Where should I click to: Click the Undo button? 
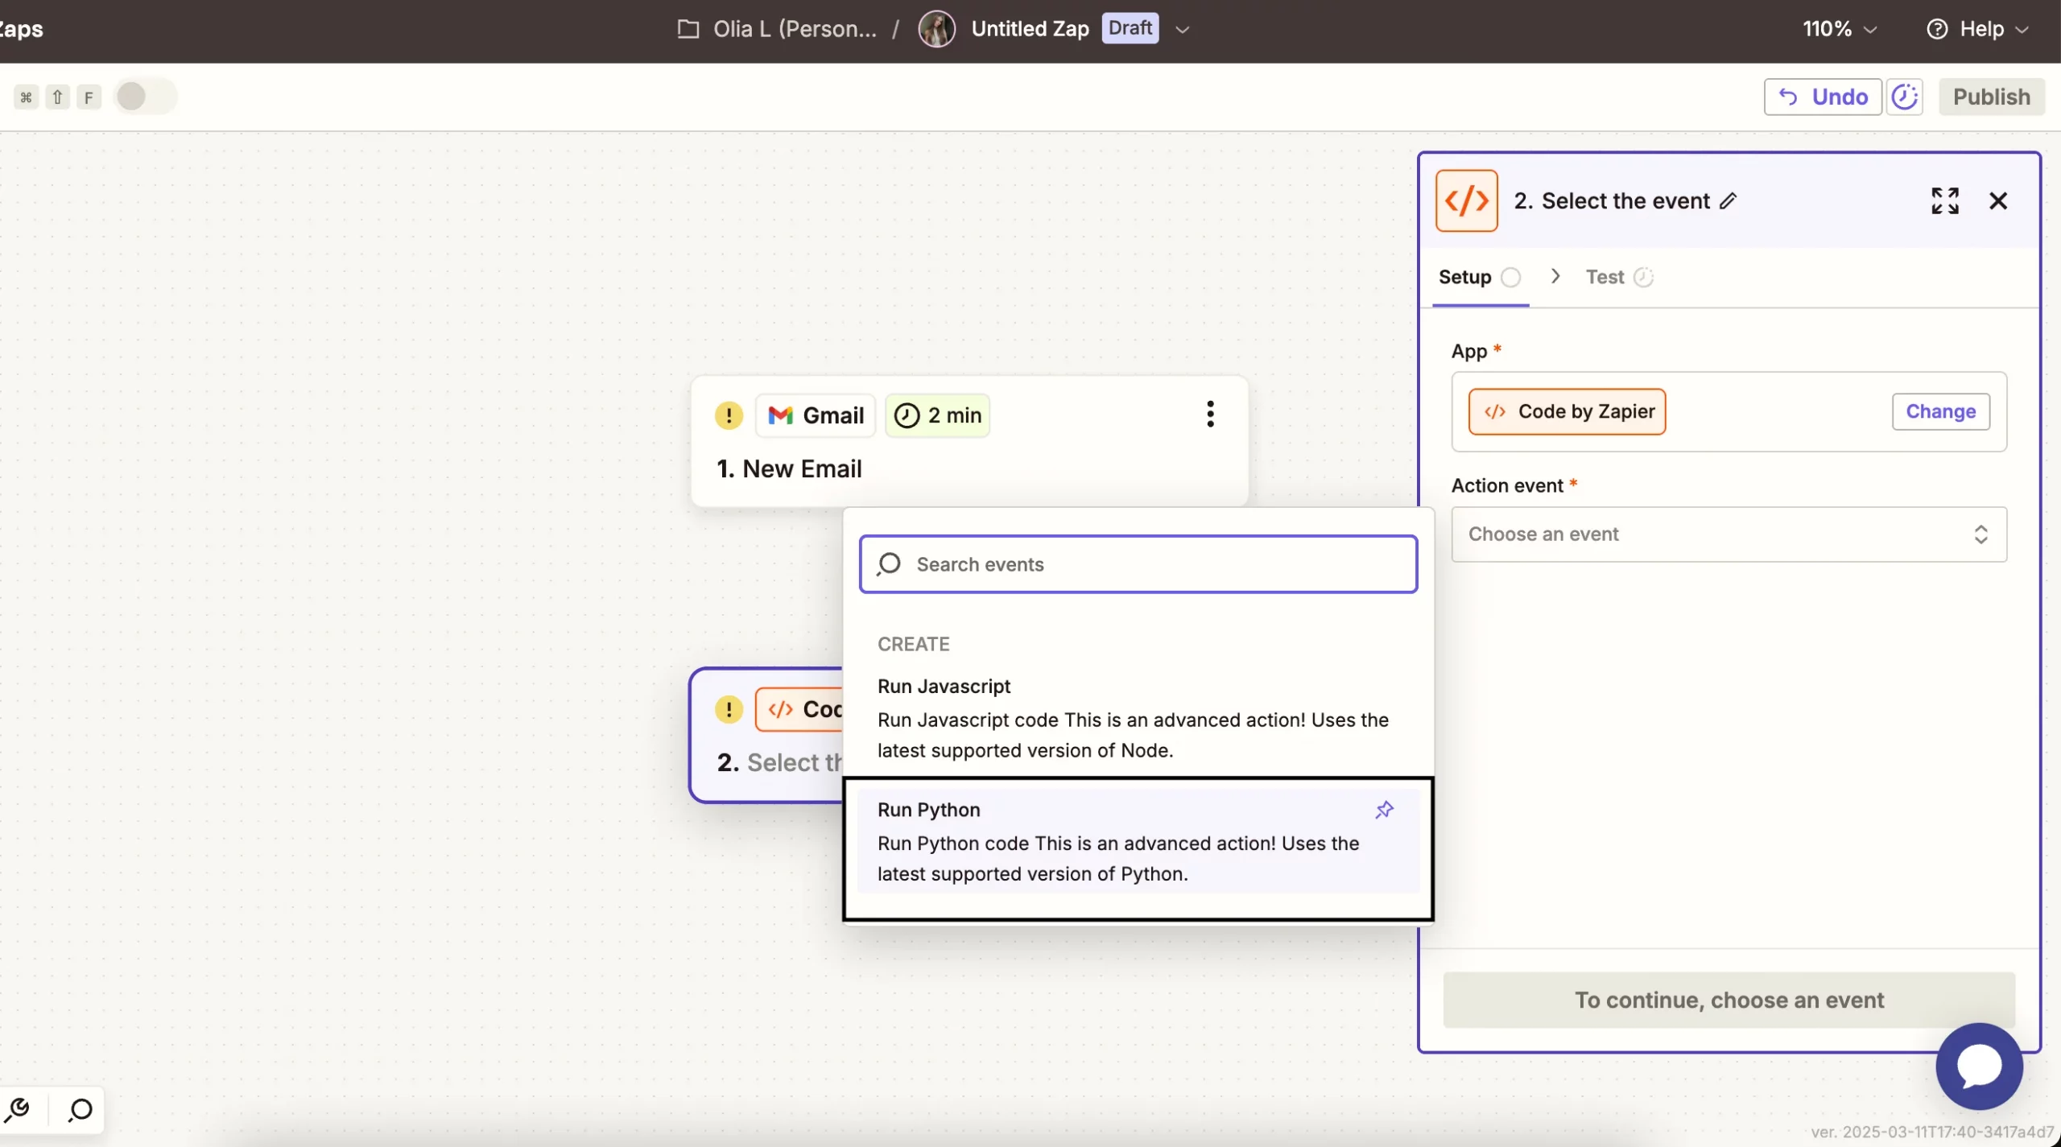(x=1823, y=97)
